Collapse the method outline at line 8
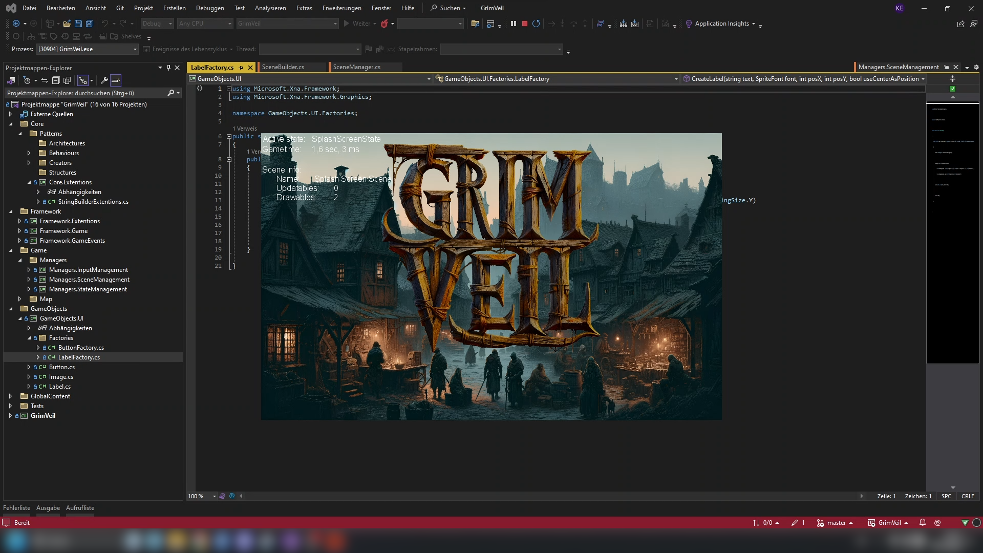The height and width of the screenshot is (553, 983). [x=229, y=159]
